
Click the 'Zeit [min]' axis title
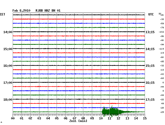tap(78, 121)
